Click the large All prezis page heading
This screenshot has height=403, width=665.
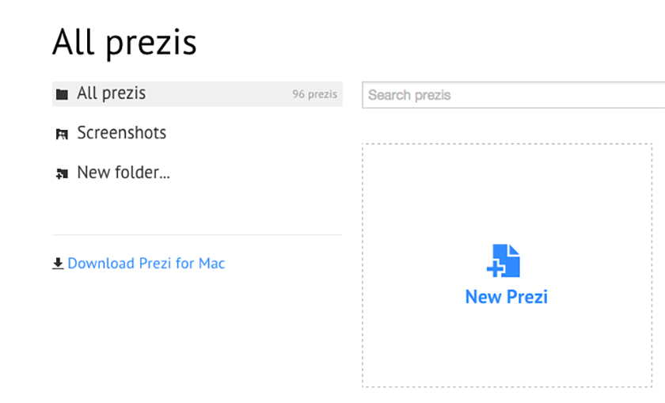tap(125, 43)
